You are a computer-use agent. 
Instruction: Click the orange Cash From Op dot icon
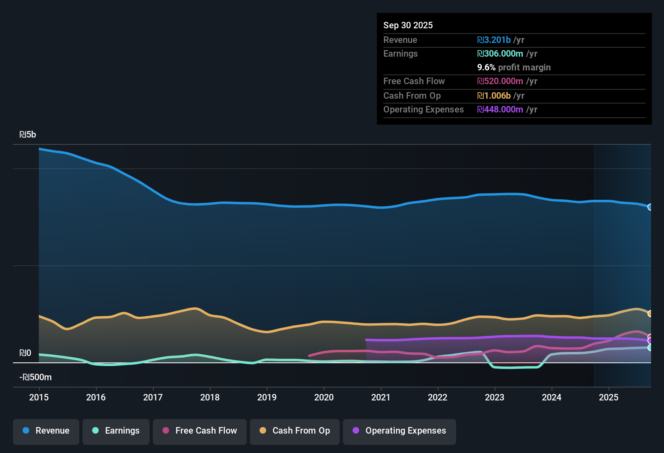[263, 431]
